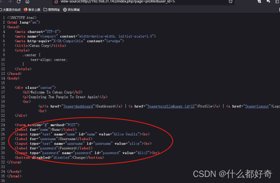The height and width of the screenshot is (183, 280).
Task: Click the 'alice' username value
Action: (134, 143)
